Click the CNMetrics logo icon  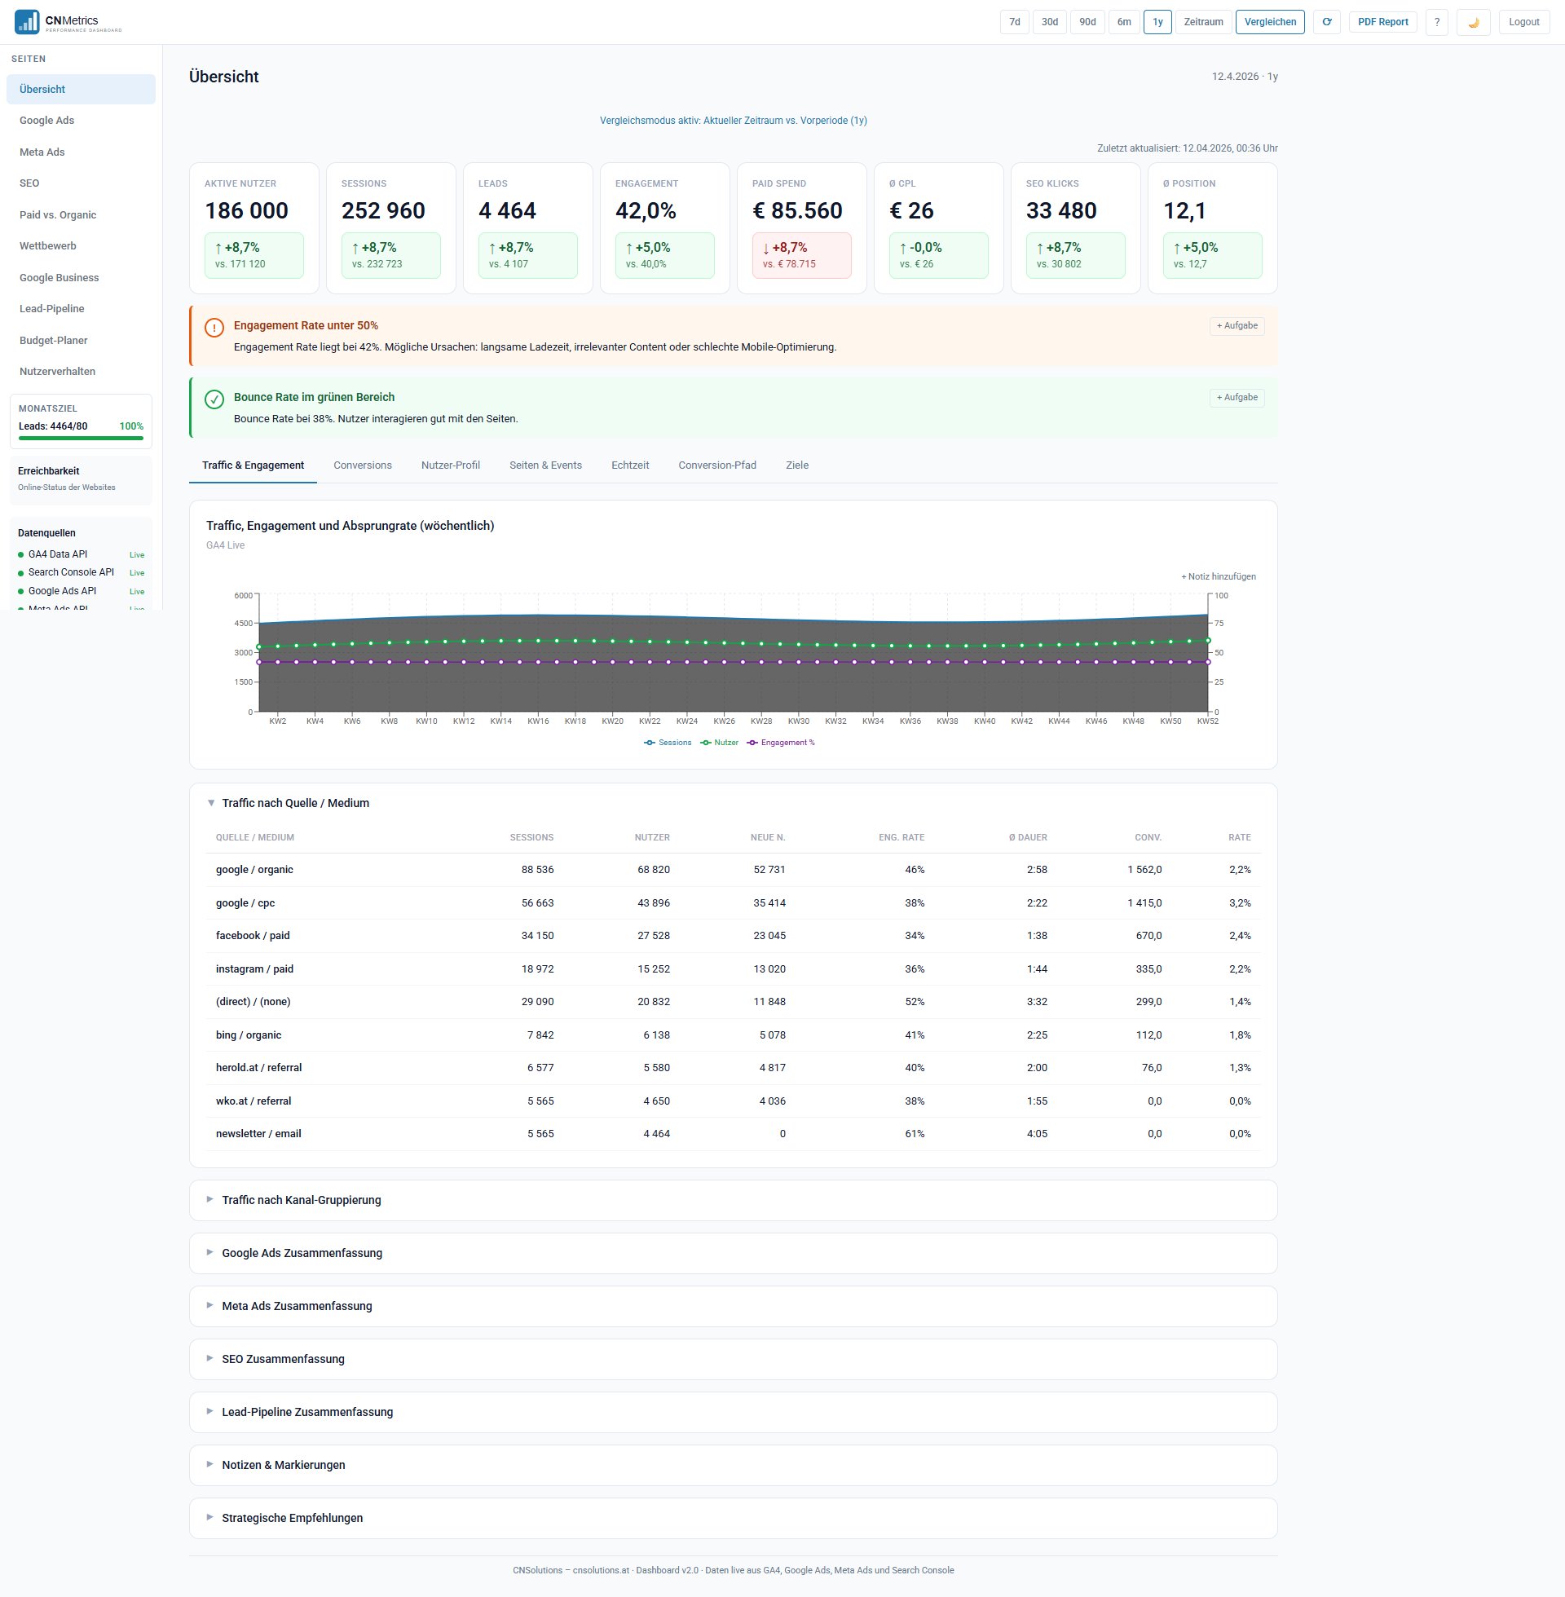[x=27, y=21]
